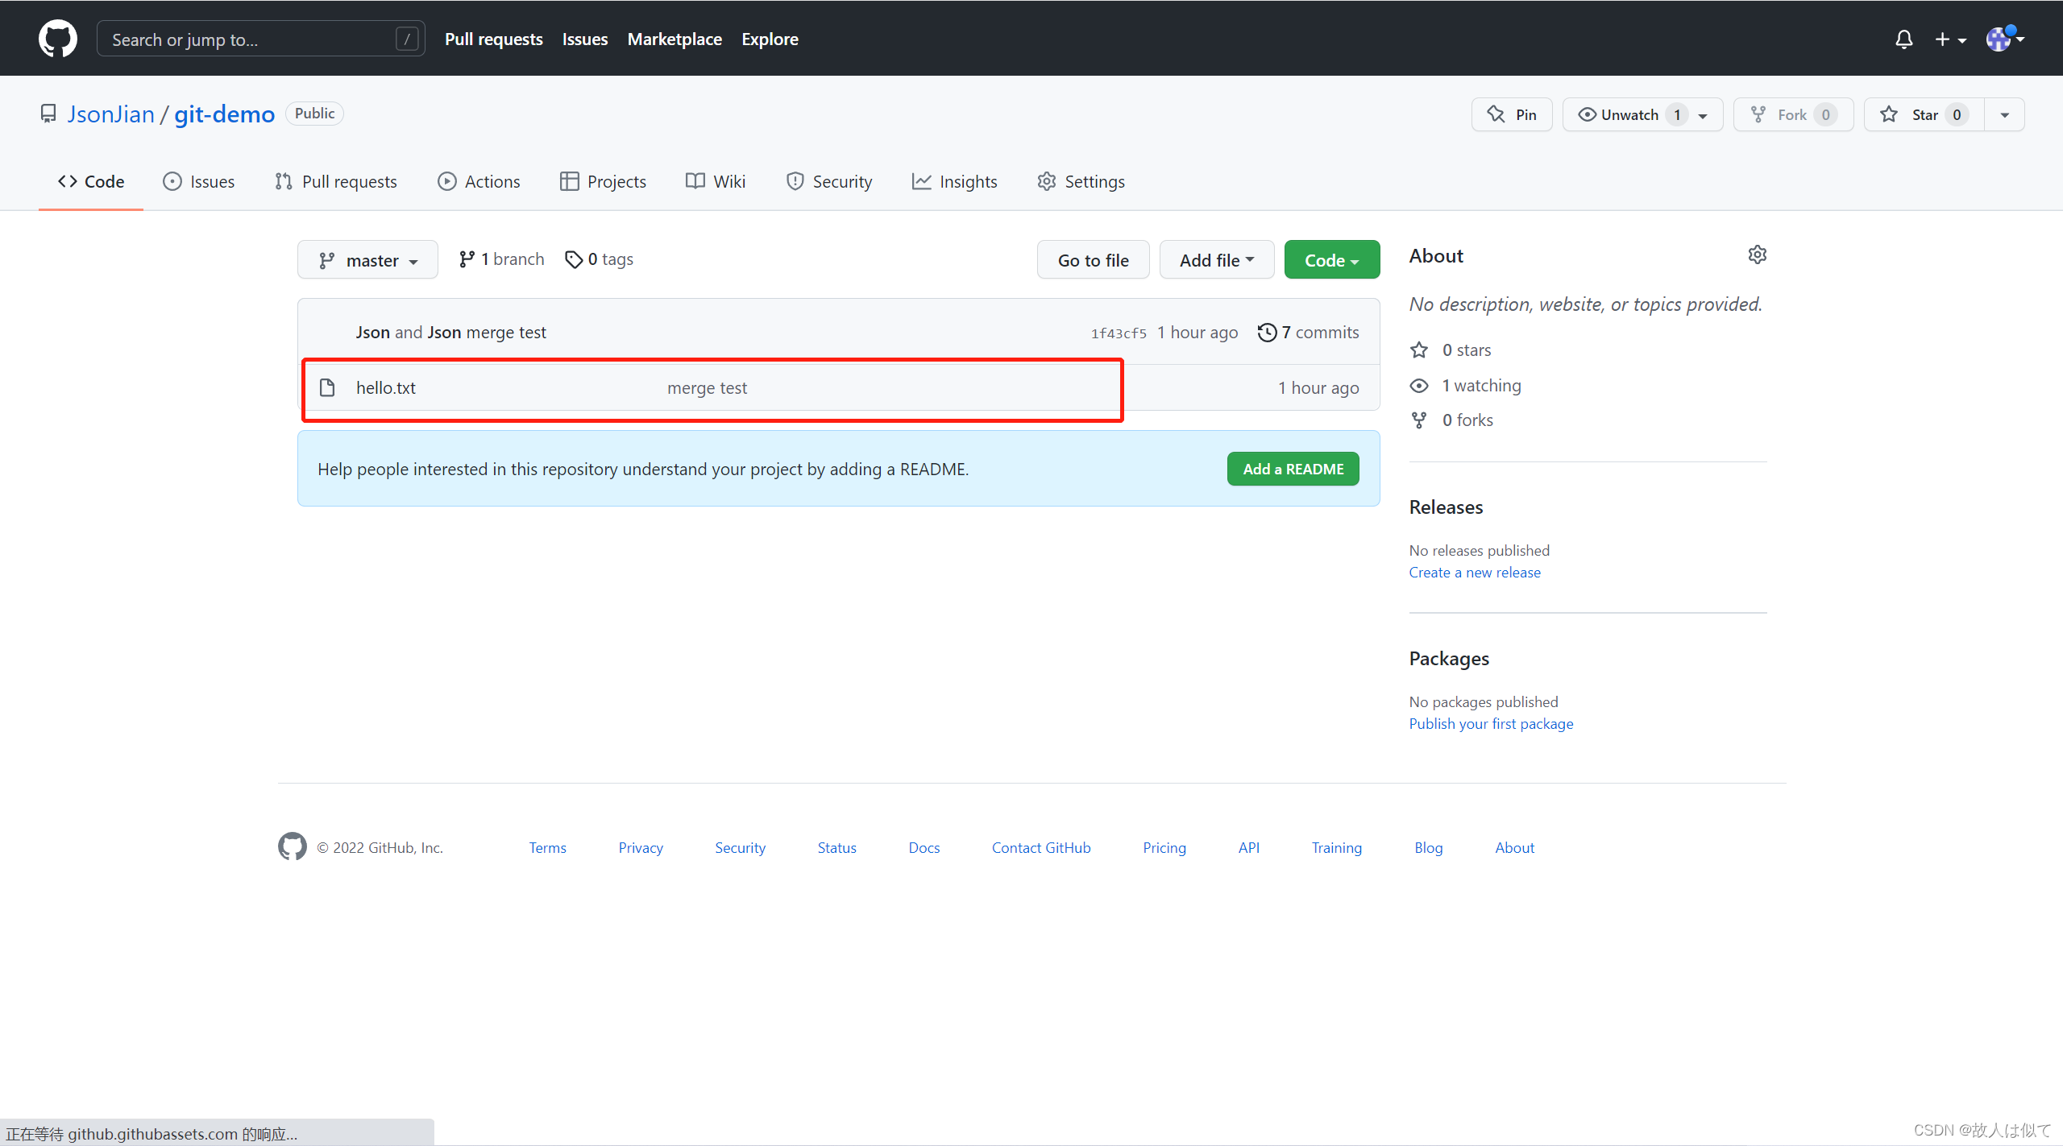Expand Add file dropdown

coord(1217,259)
